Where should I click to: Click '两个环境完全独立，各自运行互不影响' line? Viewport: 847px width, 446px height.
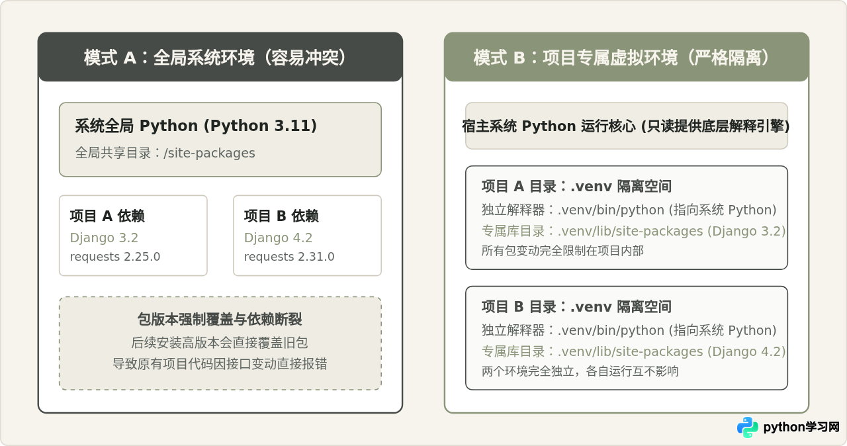pyautogui.click(x=580, y=371)
